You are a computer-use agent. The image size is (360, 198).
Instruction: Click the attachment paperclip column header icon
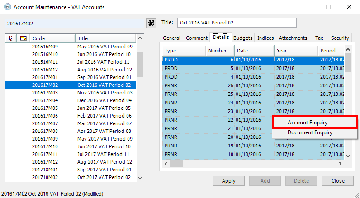[x=10, y=38]
